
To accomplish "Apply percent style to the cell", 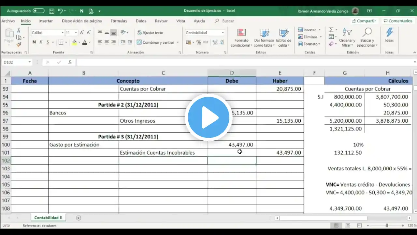I will coord(198,42).
